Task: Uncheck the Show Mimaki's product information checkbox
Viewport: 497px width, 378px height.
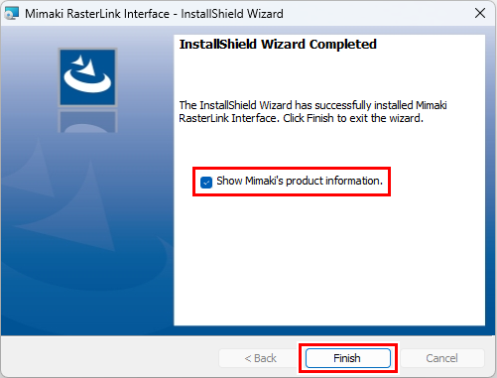Action: (206, 182)
